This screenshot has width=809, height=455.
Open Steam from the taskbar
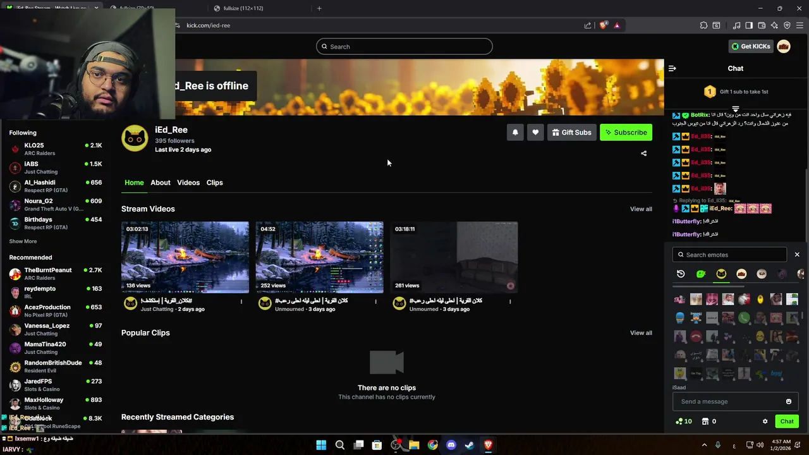pos(470,445)
